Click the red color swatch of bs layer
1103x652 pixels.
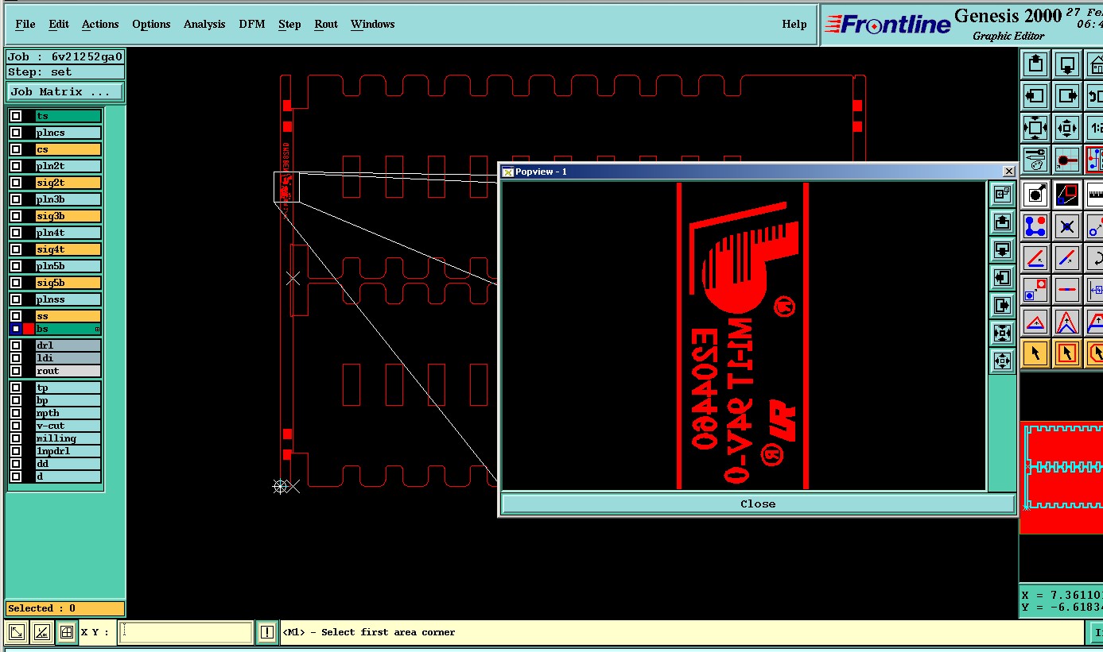point(29,329)
